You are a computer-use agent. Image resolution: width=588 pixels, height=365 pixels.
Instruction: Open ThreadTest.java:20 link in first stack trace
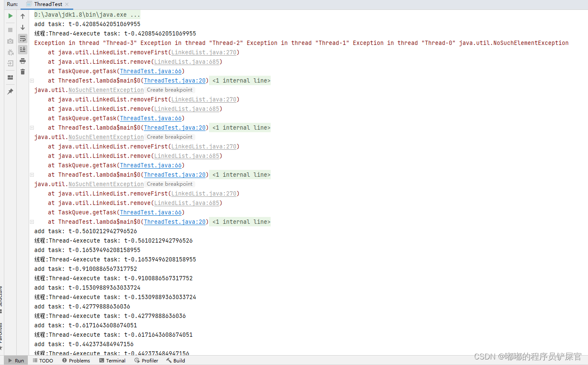click(x=175, y=80)
